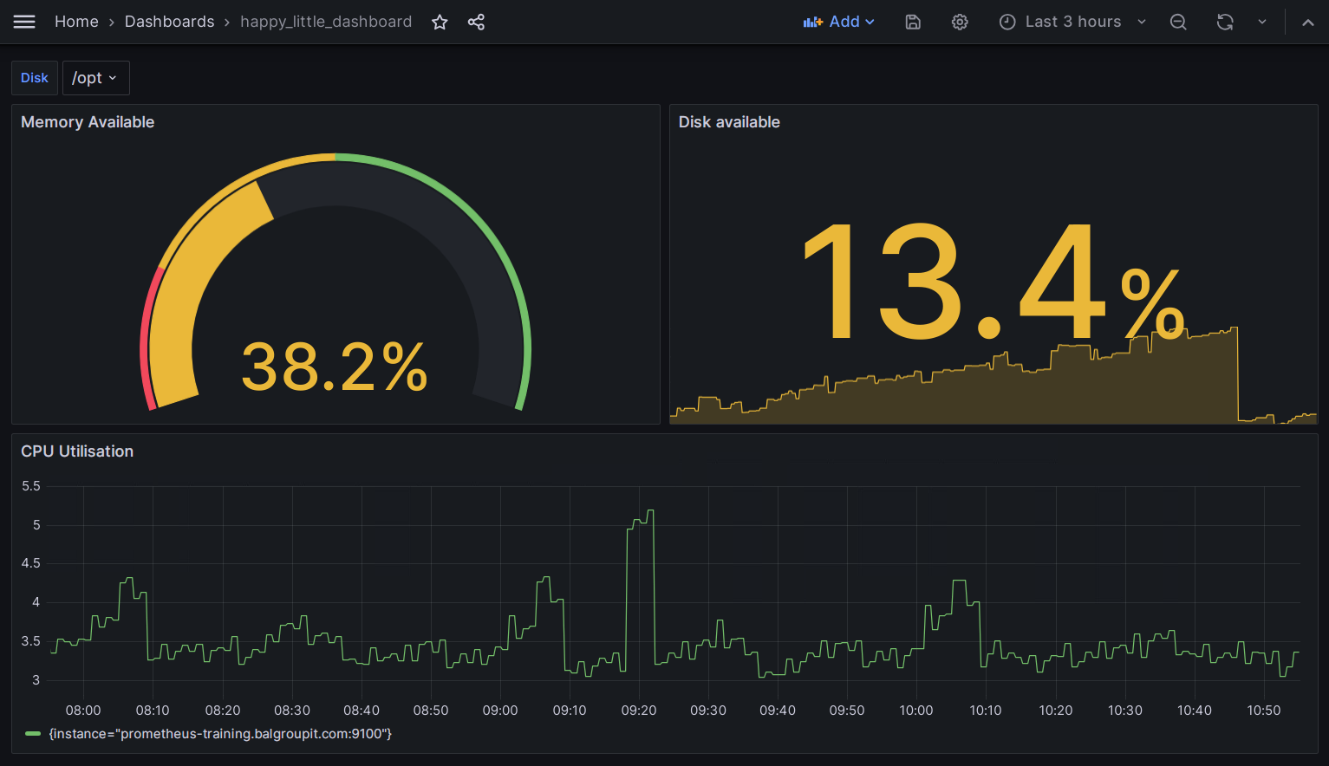
Task: Open the dashboard share options
Action: tap(476, 22)
